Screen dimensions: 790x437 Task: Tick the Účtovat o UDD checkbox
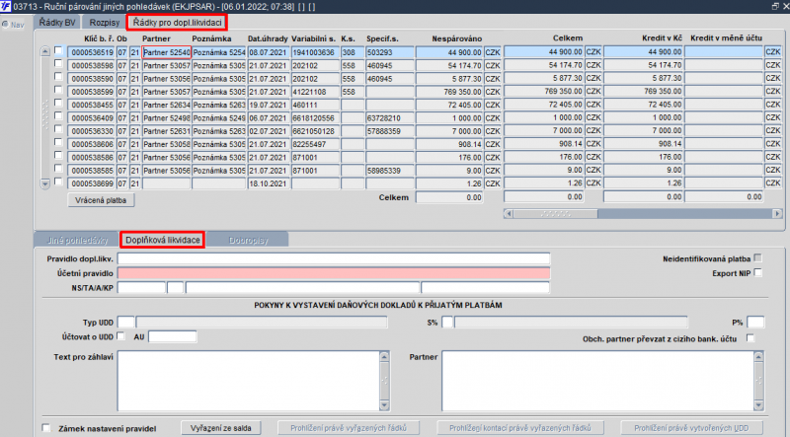(120, 335)
